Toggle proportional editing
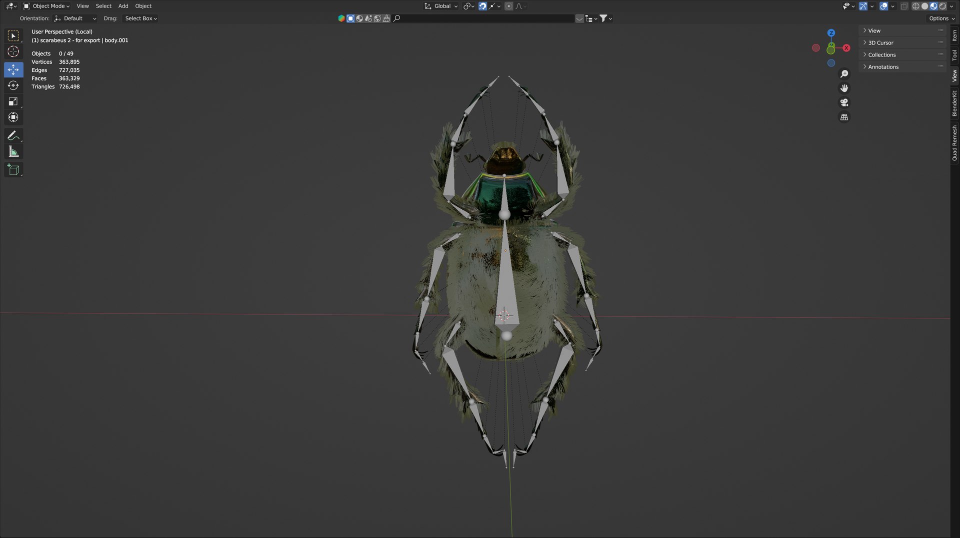960x538 pixels. 508,6
